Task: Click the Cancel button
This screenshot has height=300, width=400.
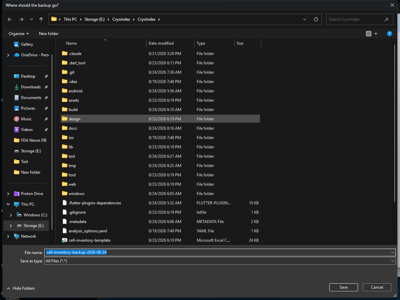Action: pos(377,287)
